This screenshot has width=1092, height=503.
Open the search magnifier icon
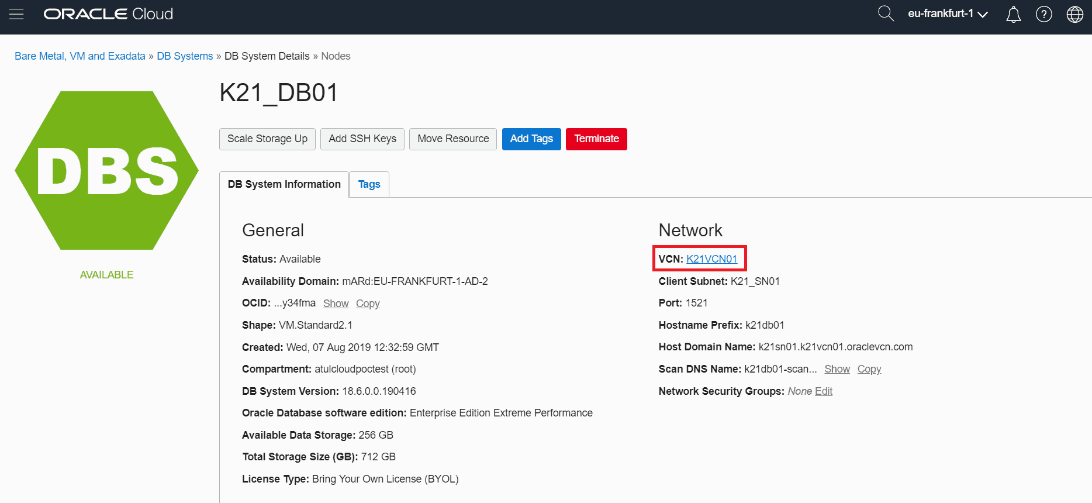coord(886,13)
